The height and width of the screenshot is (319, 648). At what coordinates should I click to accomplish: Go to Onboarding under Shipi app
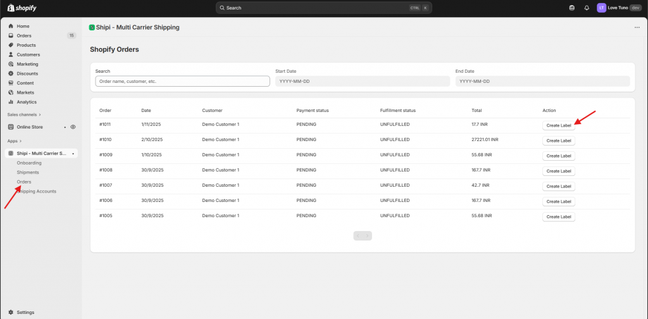click(29, 163)
